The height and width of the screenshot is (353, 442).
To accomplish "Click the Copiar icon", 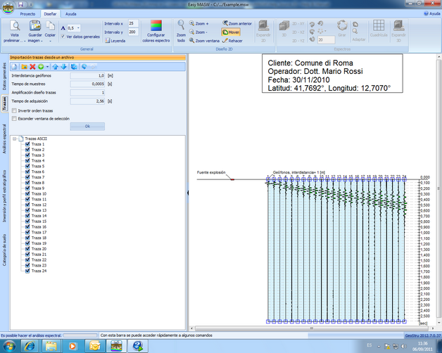I will click(50, 25).
